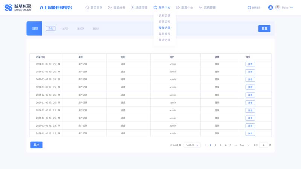Click the 导出 export button

(36, 145)
